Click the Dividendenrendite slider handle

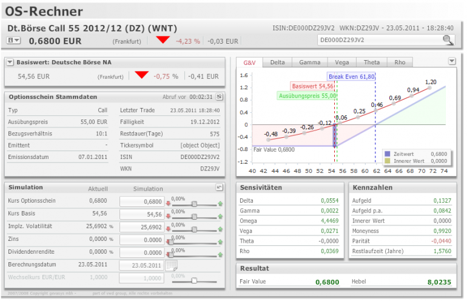pos(171,255)
